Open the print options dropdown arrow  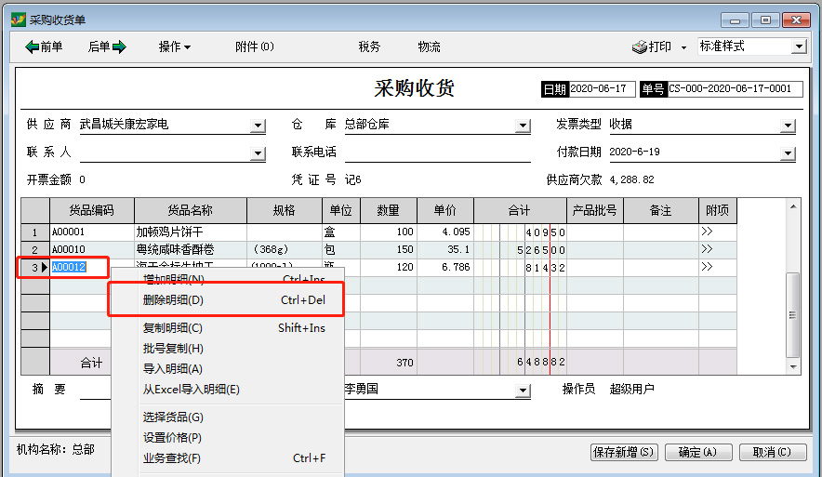[683, 47]
